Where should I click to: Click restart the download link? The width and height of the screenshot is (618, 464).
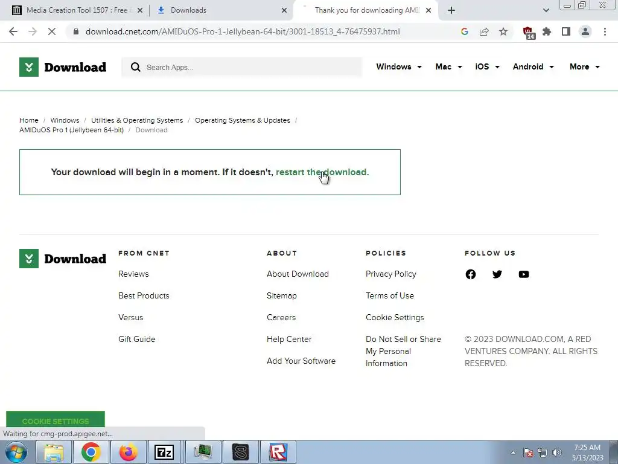pos(322,172)
